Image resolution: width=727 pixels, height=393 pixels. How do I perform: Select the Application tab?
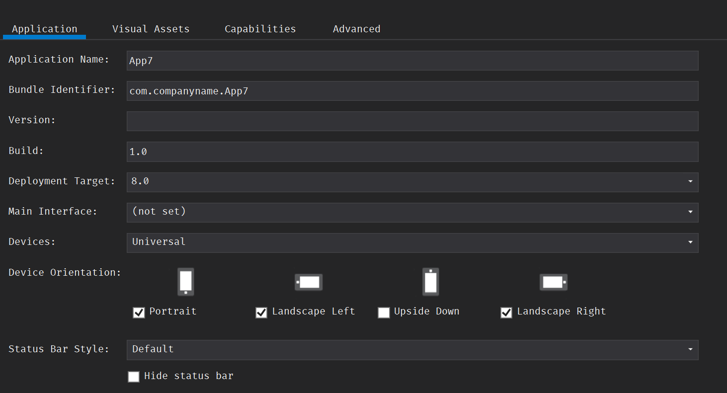point(44,29)
